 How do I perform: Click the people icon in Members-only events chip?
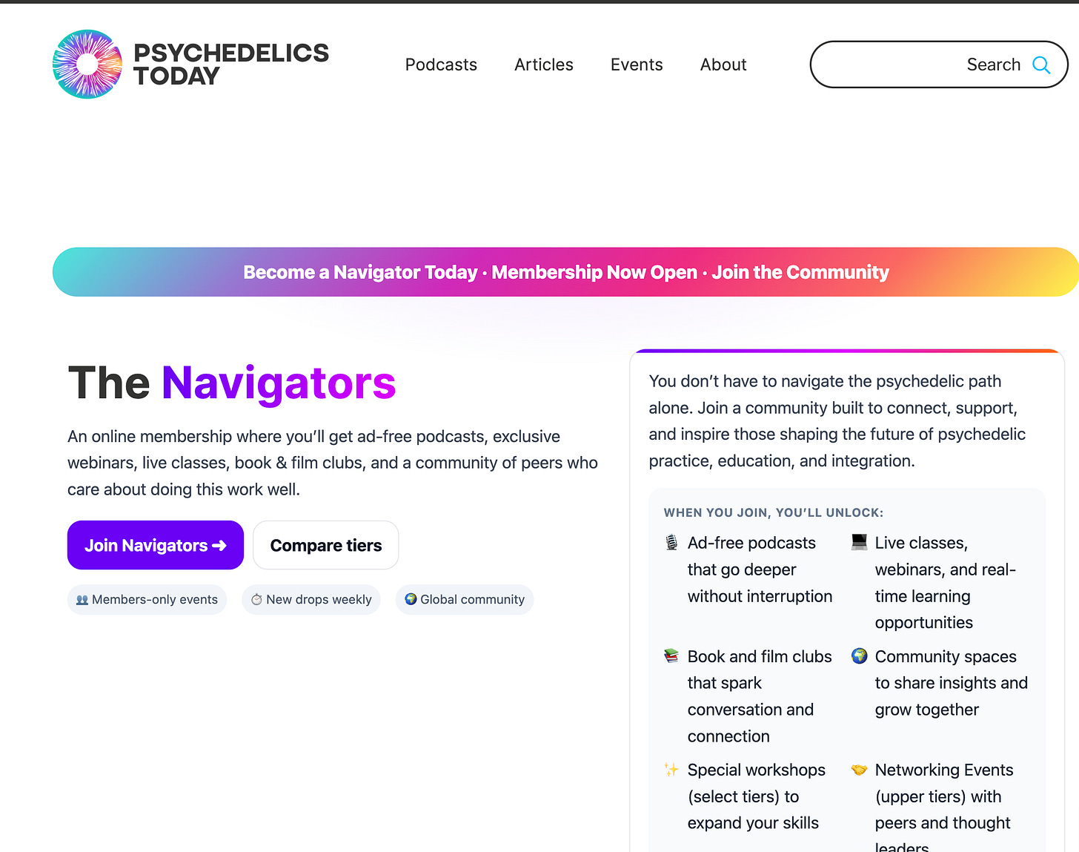(x=82, y=600)
